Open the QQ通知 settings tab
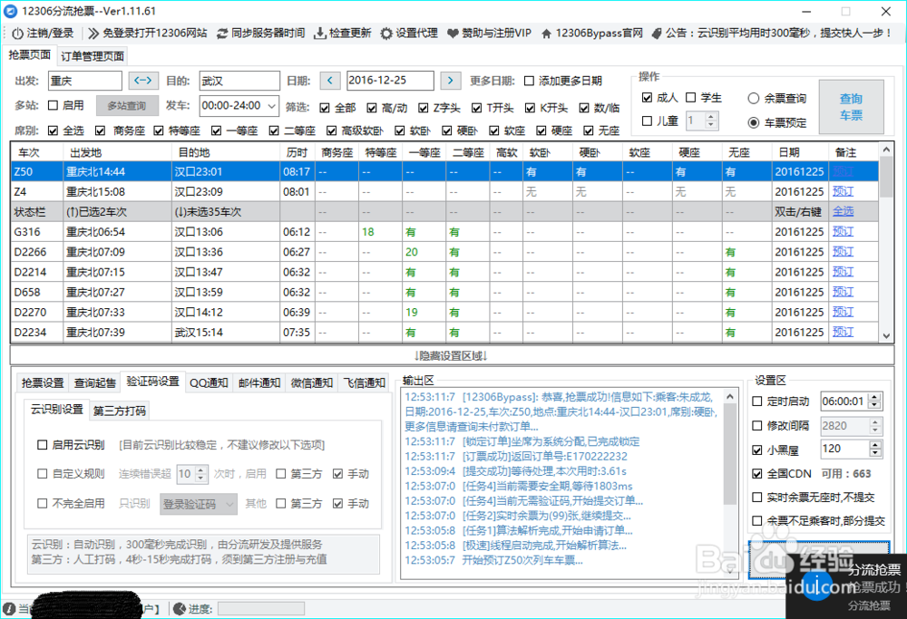This screenshot has height=619, width=907. coord(210,382)
